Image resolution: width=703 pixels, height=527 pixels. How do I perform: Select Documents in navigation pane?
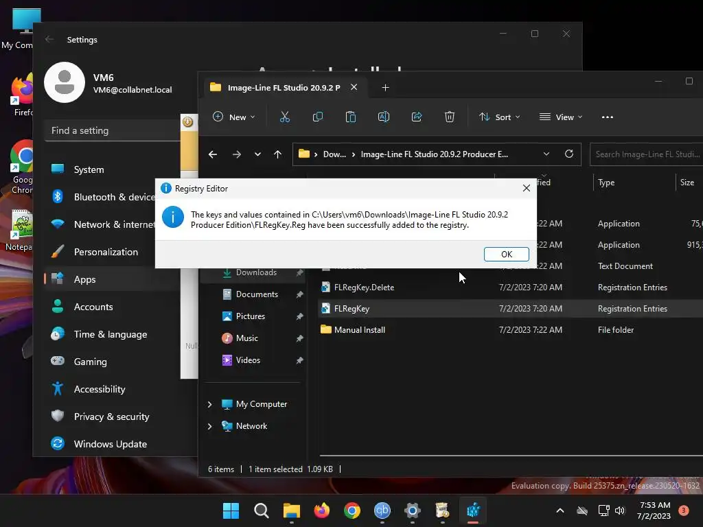click(x=255, y=294)
